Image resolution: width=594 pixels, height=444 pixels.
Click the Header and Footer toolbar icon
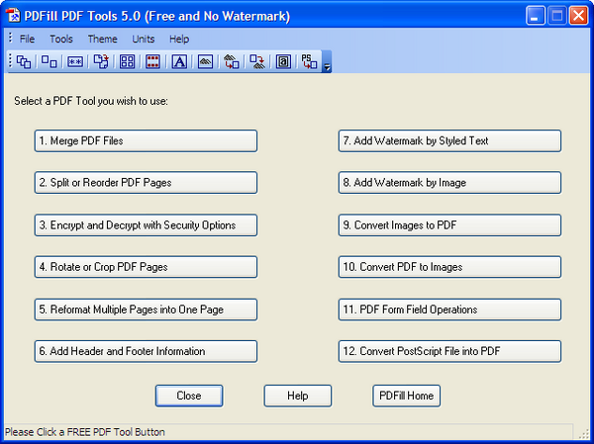click(152, 61)
